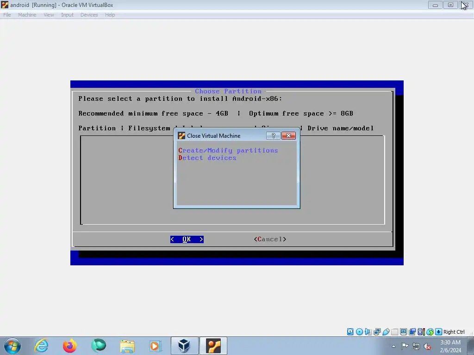Maximize the android VirtualBox window
This screenshot has height=355, width=474.
[450, 5]
